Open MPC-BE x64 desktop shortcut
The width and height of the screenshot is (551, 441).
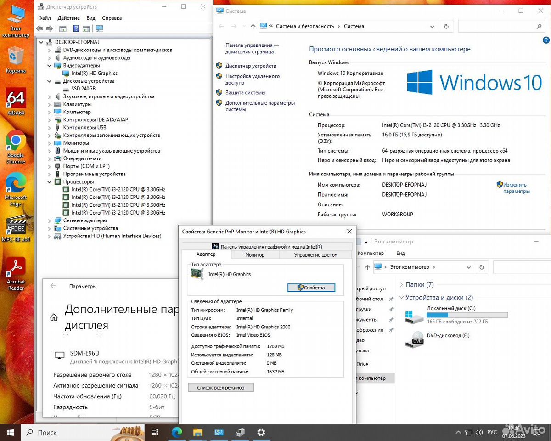tap(16, 230)
